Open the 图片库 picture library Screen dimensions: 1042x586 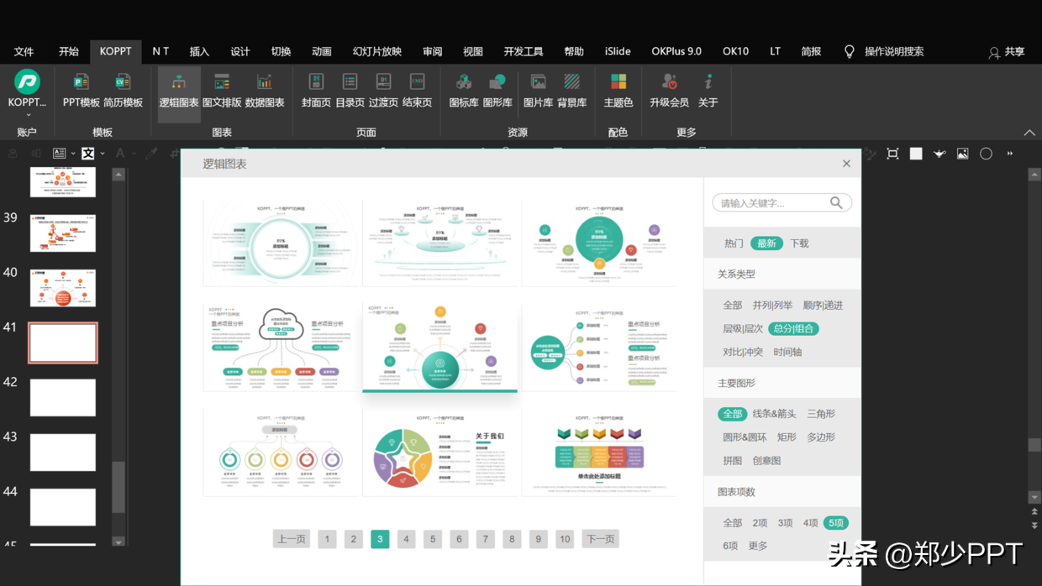pos(538,92)
